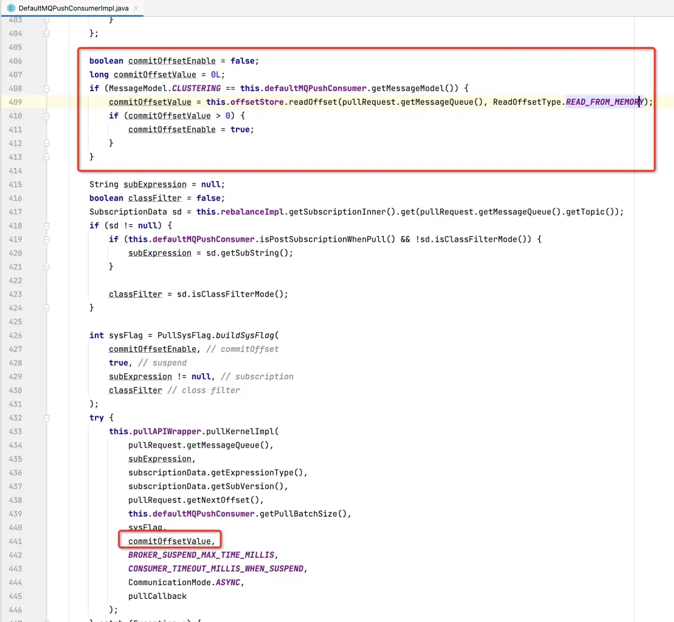Click getSubVersion() on line 437

point(247,486)
